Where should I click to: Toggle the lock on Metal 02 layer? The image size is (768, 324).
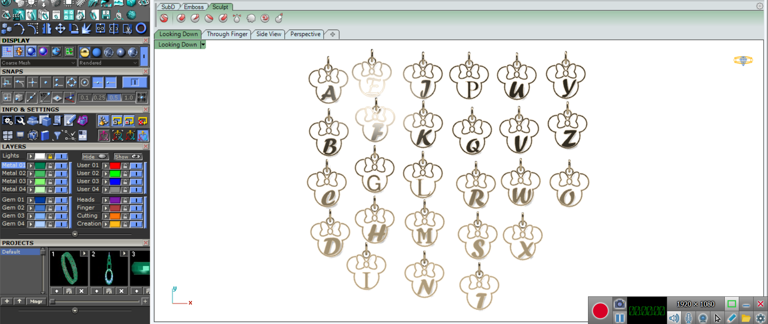click(x=50, y=174)
